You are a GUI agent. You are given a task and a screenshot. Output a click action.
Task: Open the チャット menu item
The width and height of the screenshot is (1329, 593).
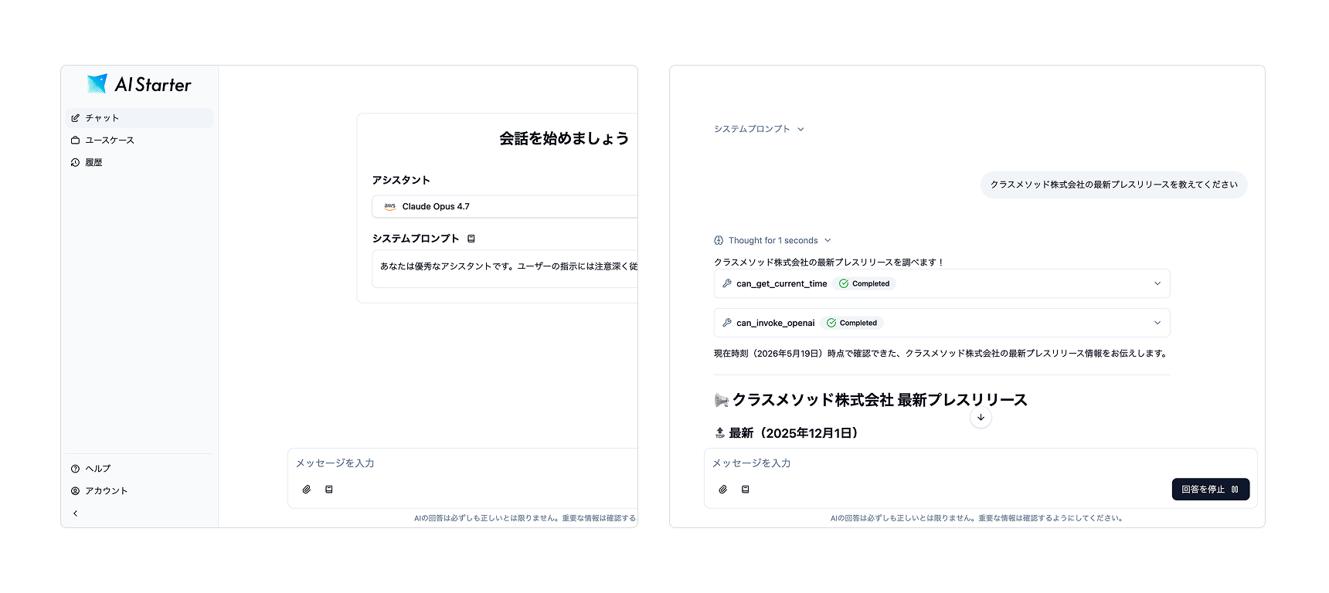pyautogui.click(x=139, y=118)
